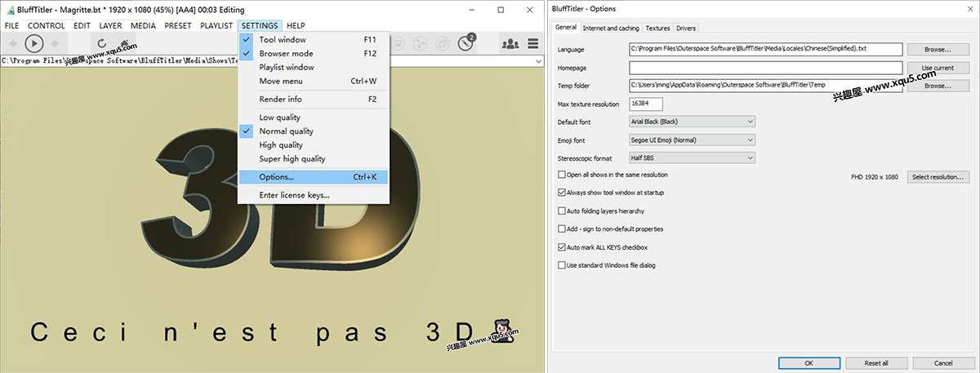Expand the Stereoscopic format dropdown

(x=692, y=158)
